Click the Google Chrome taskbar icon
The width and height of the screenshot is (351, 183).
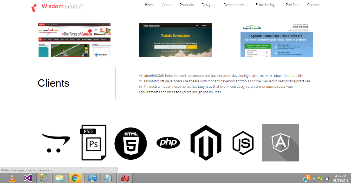(x=75, y=178)
